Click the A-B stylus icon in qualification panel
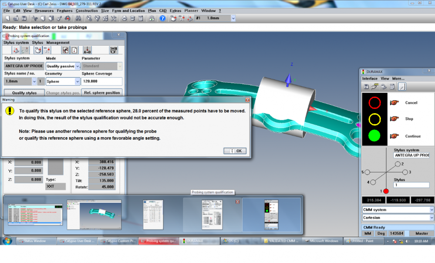 (87, 50)
